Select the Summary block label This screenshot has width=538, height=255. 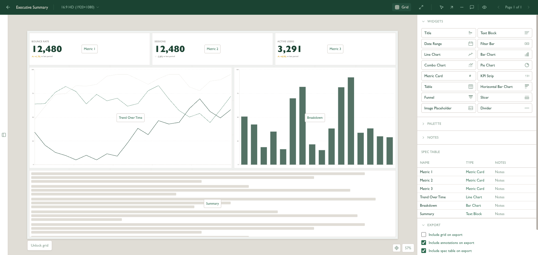pyautogui.click(x=213, y=204)
